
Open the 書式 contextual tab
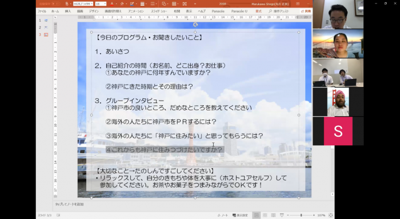pos(258,11)
